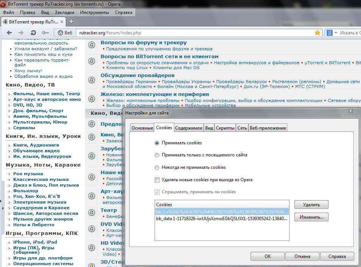Go forward with the forward arrow
361x267 pixels.
click(x=21, y=32)
